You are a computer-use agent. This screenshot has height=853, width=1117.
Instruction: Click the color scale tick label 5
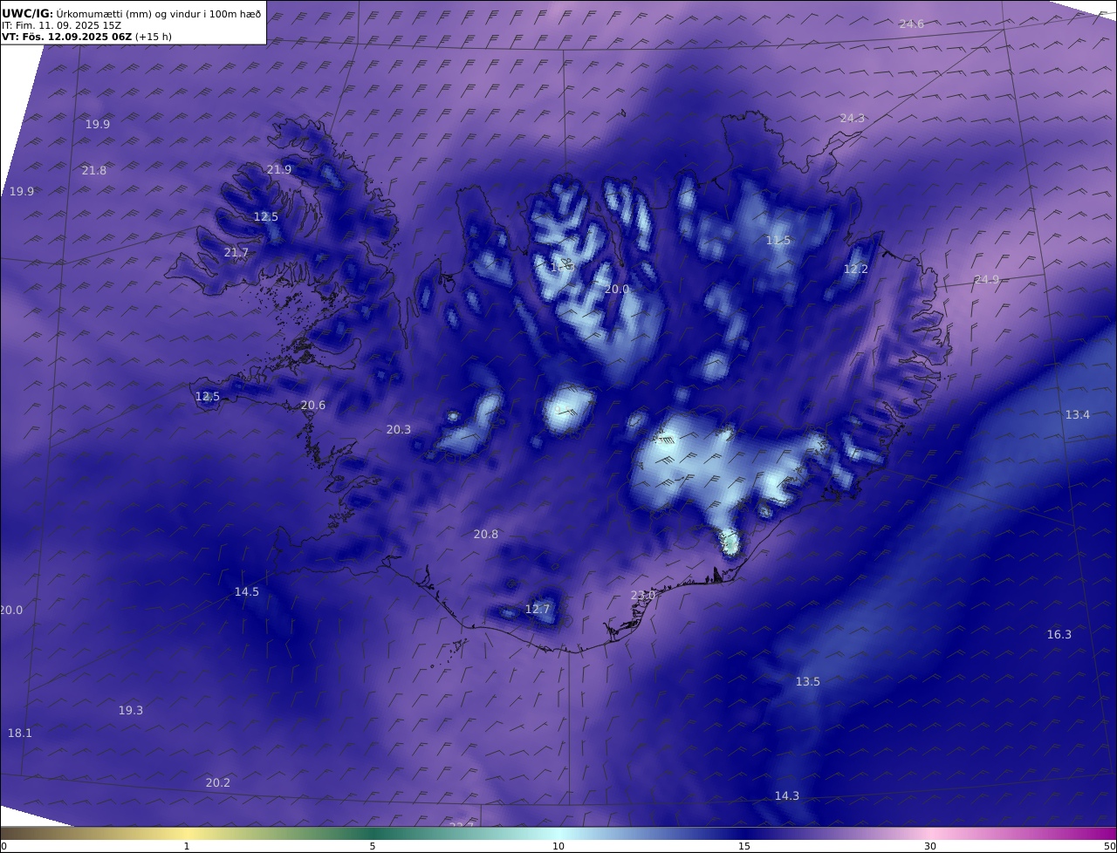click(373, 846)
